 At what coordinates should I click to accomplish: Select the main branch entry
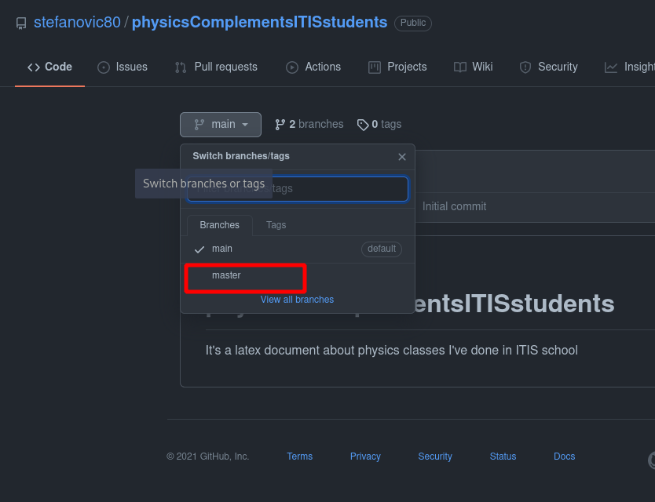pos(298,249)
